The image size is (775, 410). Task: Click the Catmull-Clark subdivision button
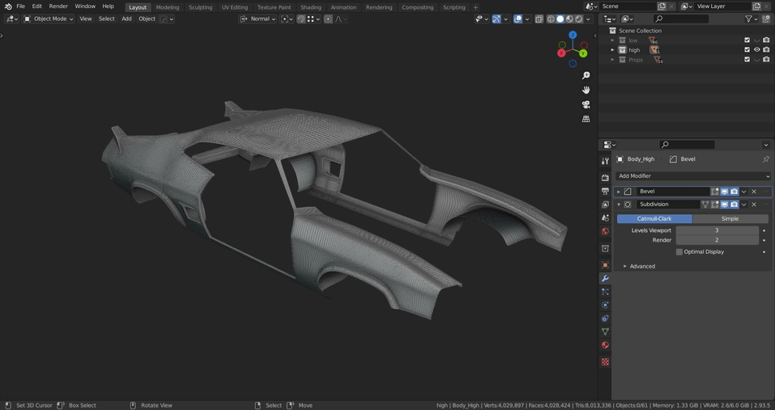point(654,218)
